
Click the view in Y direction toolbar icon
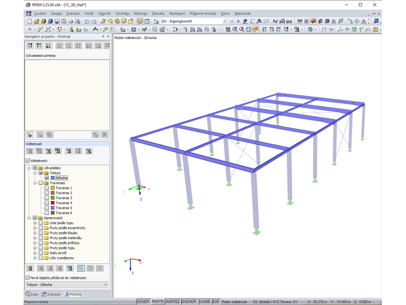271,29
